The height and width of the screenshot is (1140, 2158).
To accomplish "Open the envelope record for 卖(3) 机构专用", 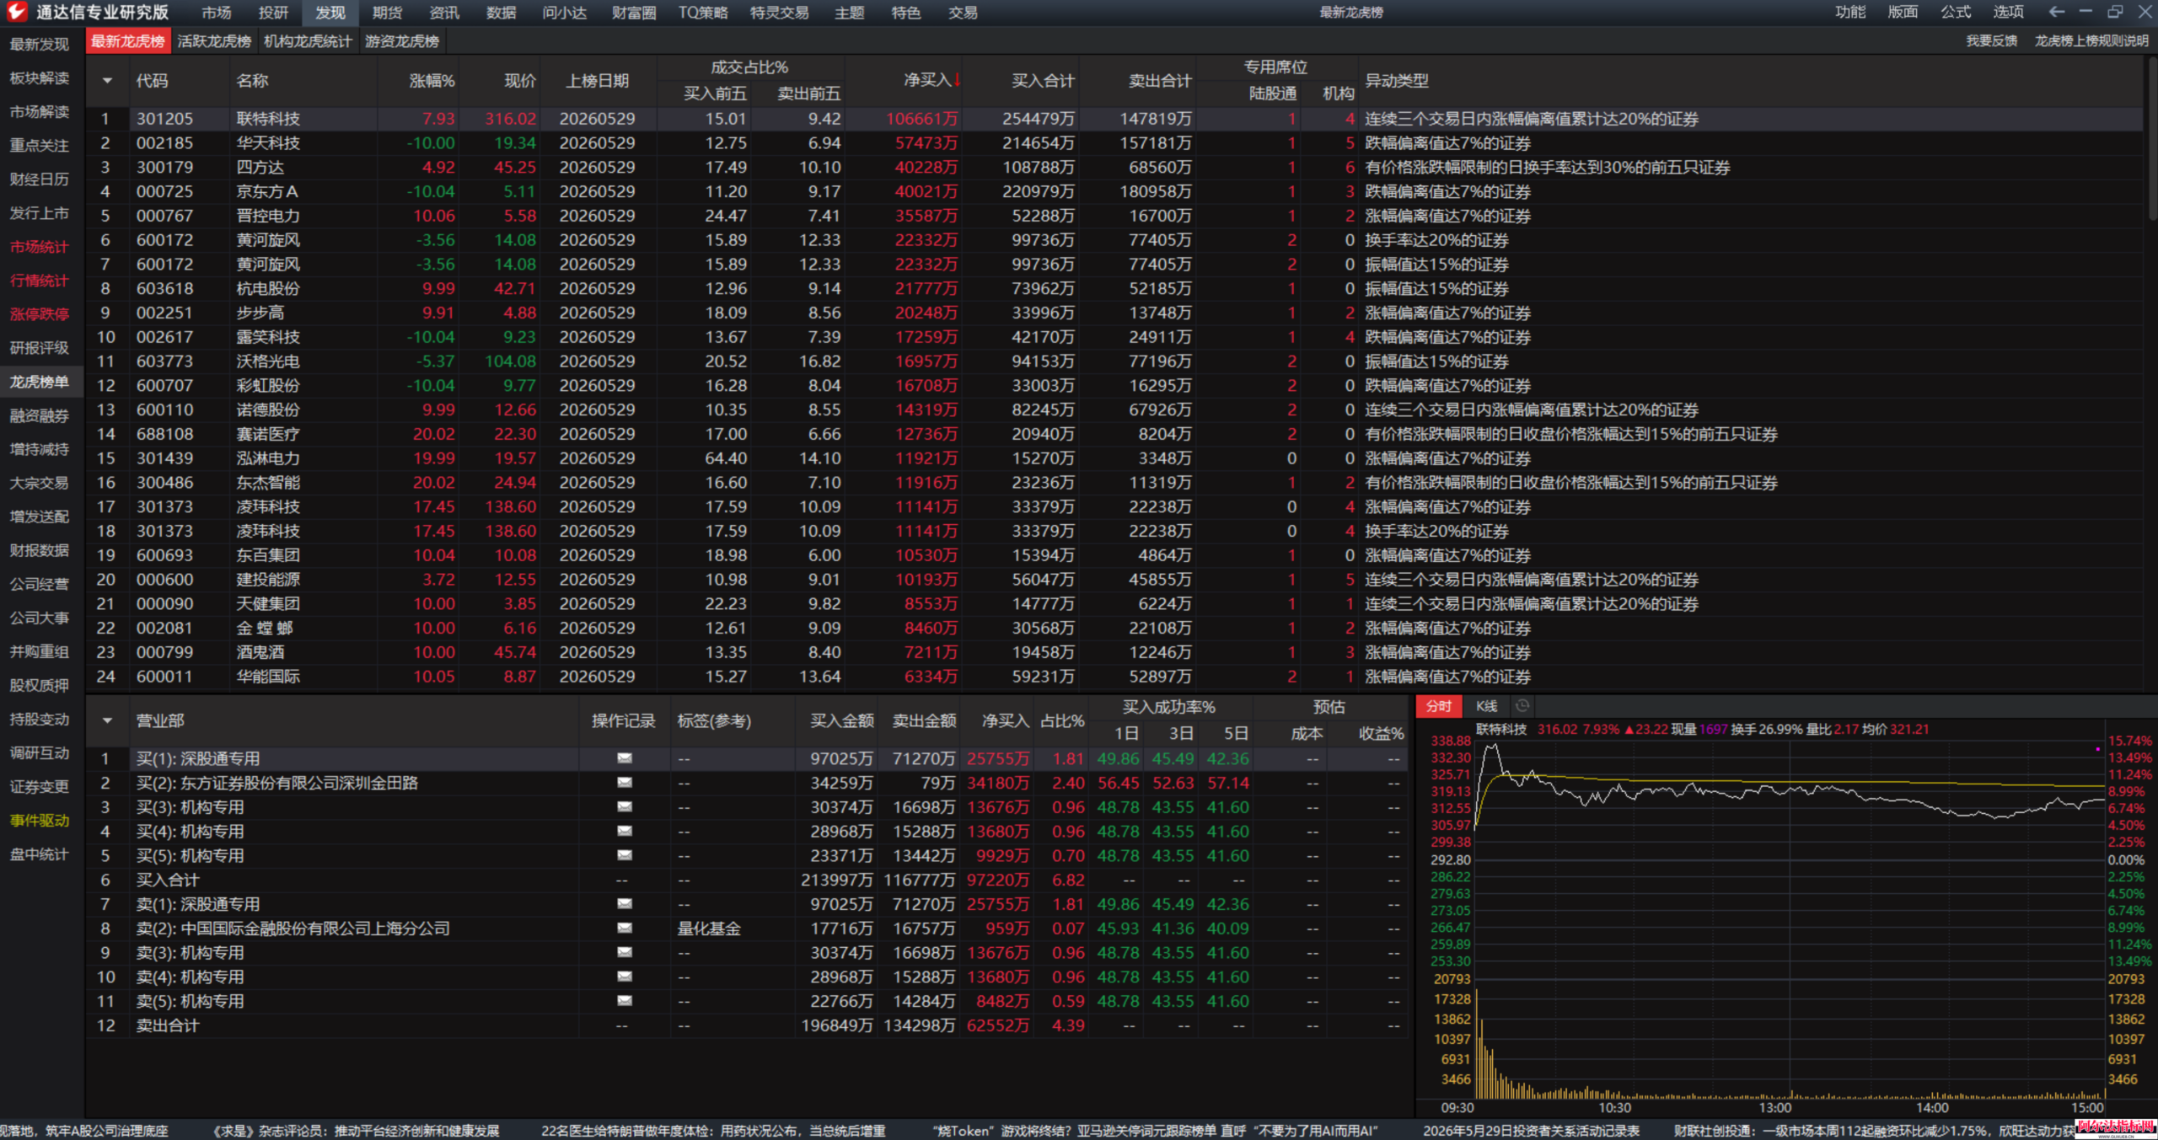I will coord(625,952).
